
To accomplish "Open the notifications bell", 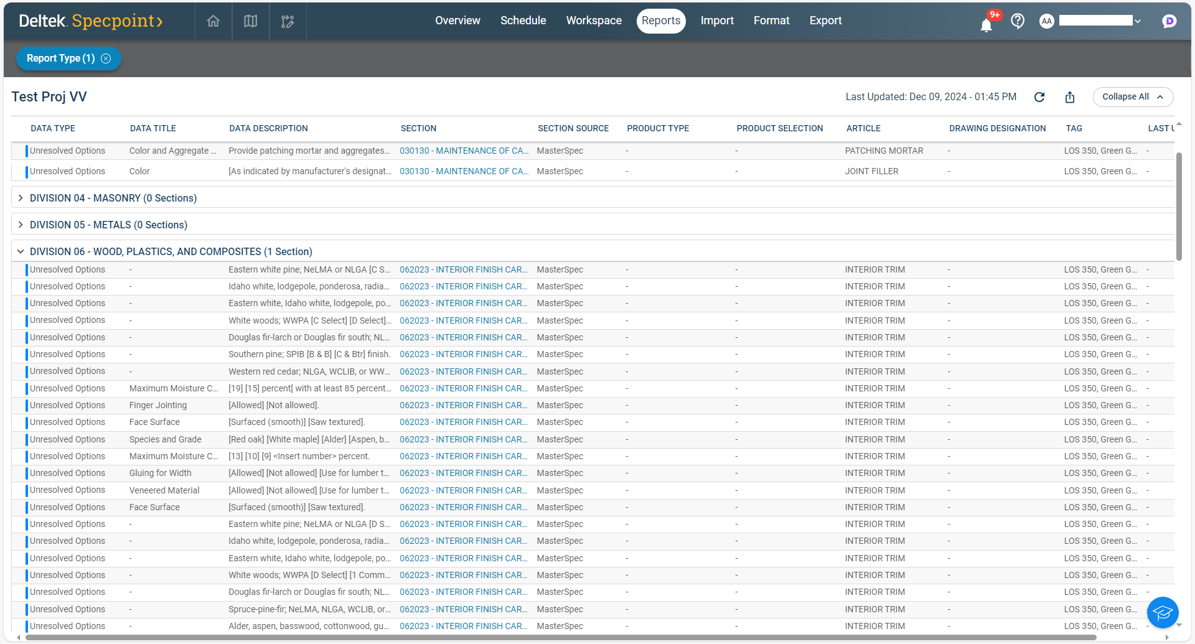I will coord(986,25).
